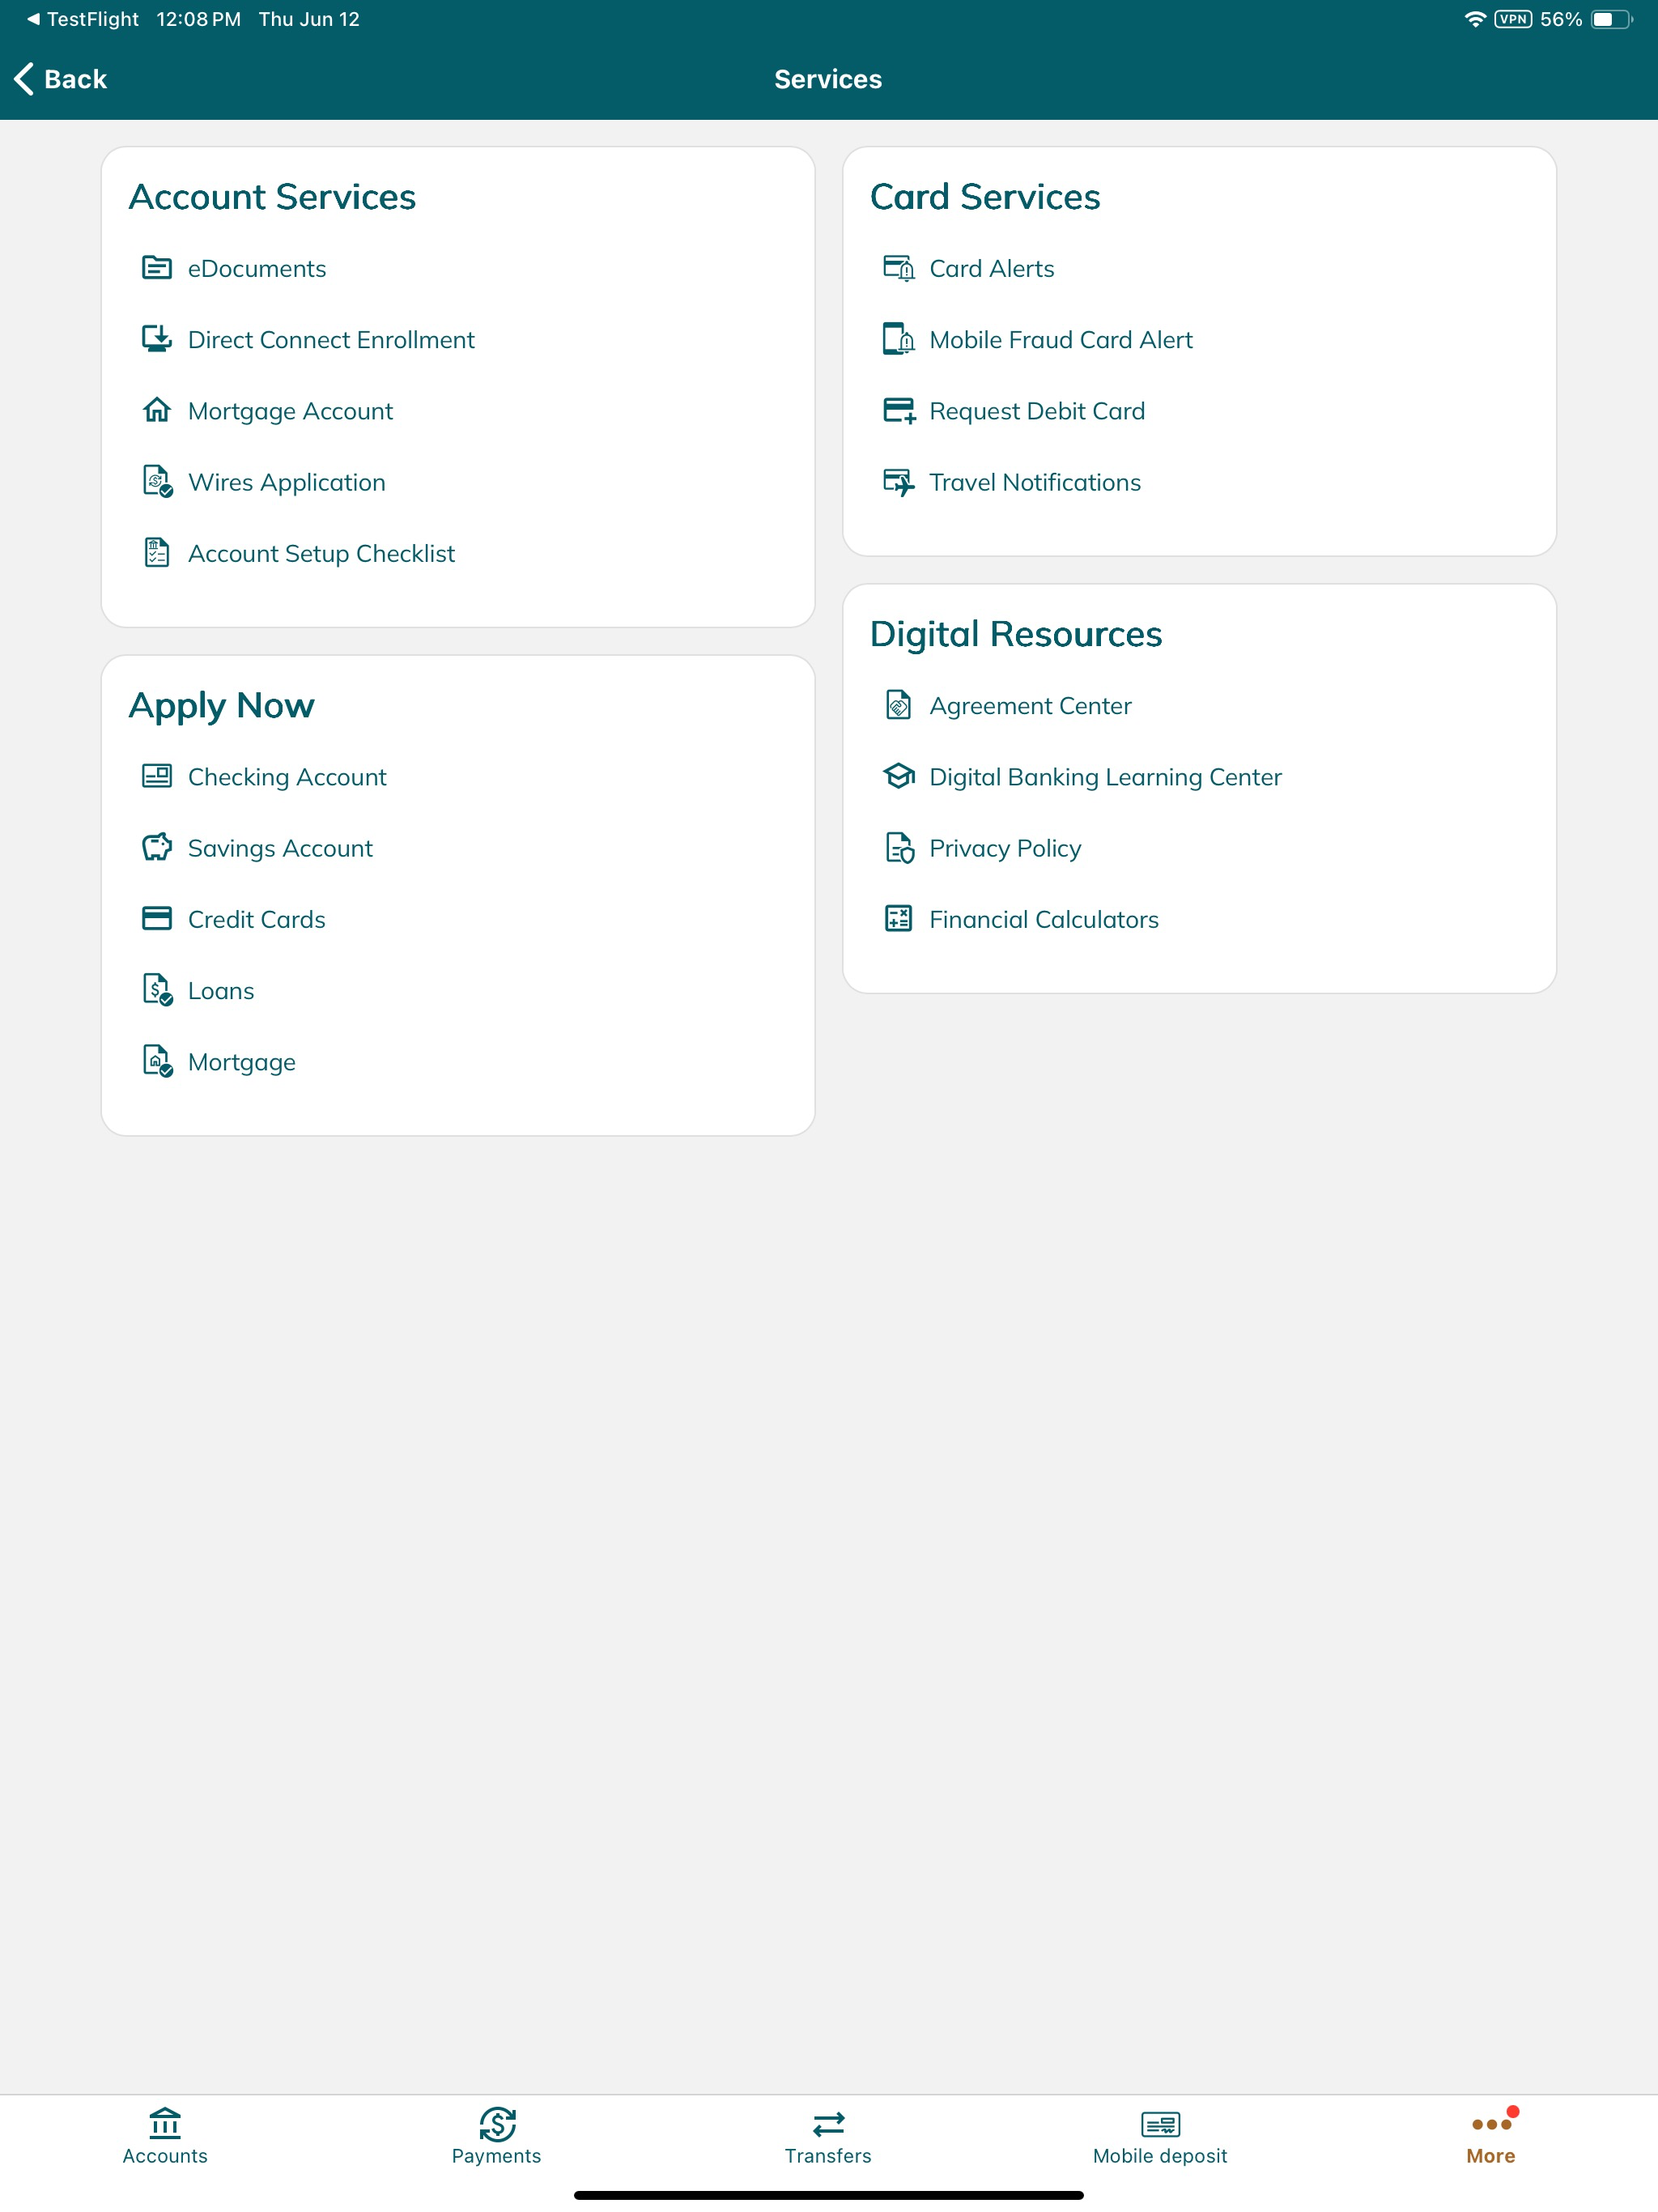Click the battery indicator in status bar

[1610, 19]
